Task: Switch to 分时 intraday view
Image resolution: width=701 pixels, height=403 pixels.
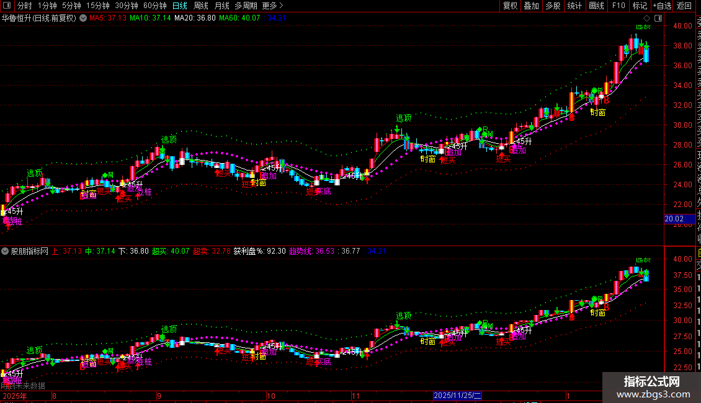Action: point(25,6)
